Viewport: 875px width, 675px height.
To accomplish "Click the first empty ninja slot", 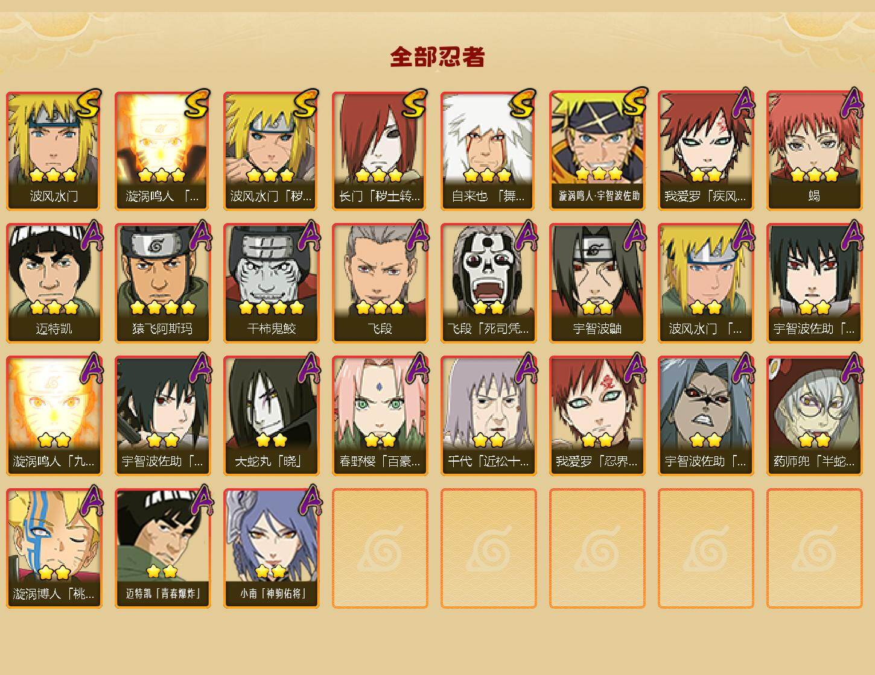I will (x=380, y=548).
